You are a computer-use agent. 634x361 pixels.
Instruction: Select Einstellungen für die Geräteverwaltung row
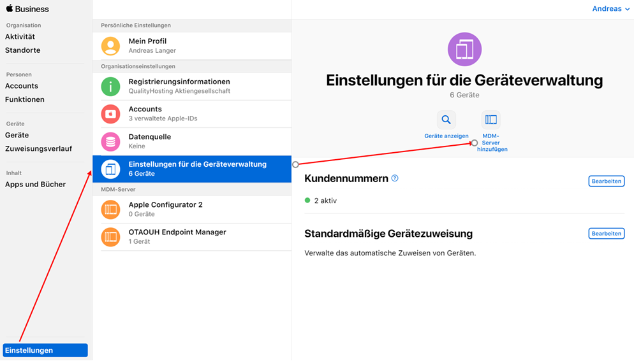pyautogui.click(x=192, y=169)
